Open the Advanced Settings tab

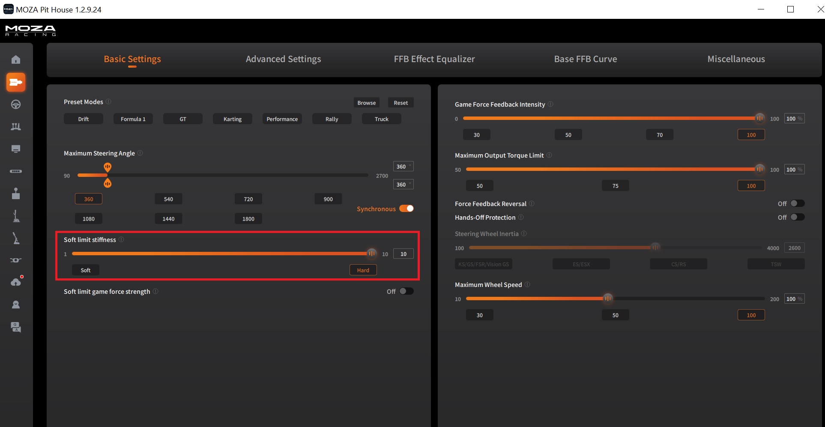tap(283, 59)
